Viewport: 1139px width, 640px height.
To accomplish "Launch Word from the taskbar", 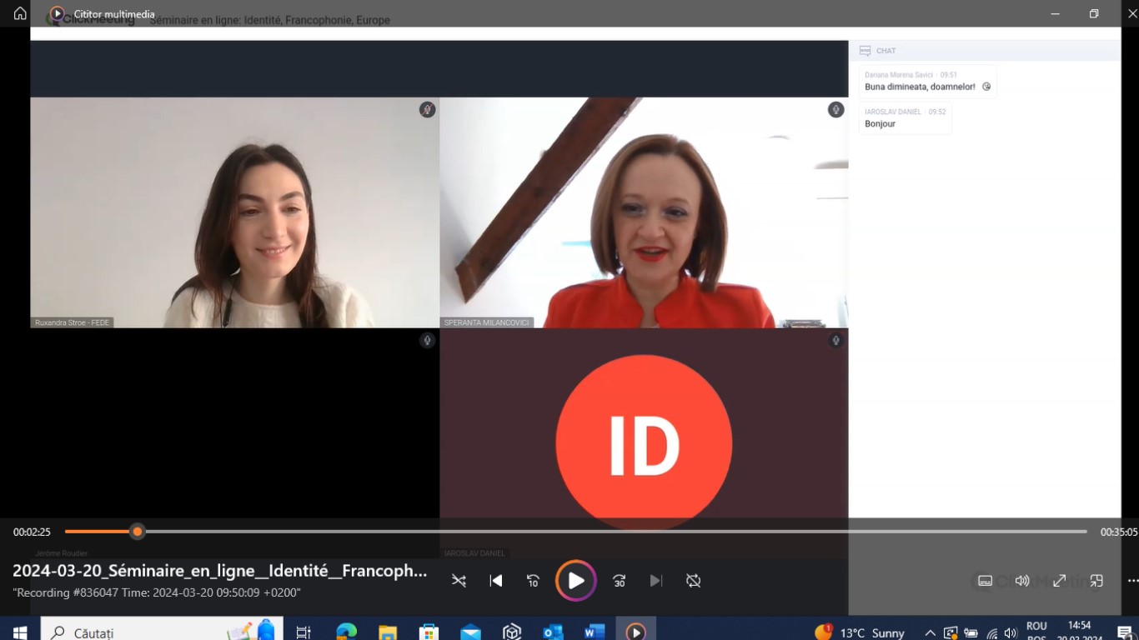I will [x=594, y=632].
